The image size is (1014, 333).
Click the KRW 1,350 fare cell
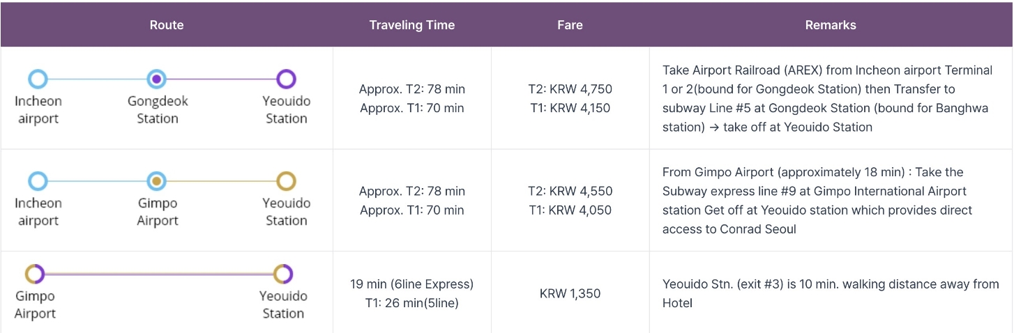click(570, 293)
